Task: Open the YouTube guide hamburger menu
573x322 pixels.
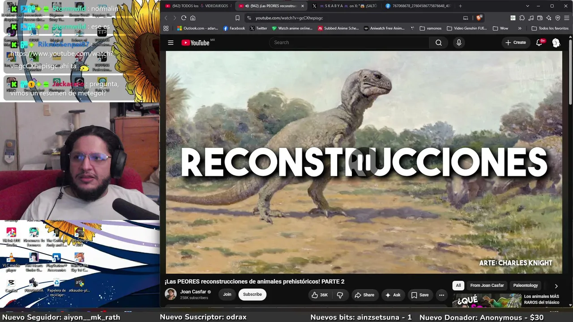Action: (x=171, y=42)
